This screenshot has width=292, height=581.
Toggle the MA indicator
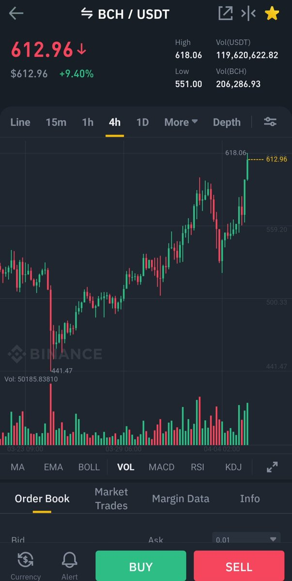tap(17, 467)
